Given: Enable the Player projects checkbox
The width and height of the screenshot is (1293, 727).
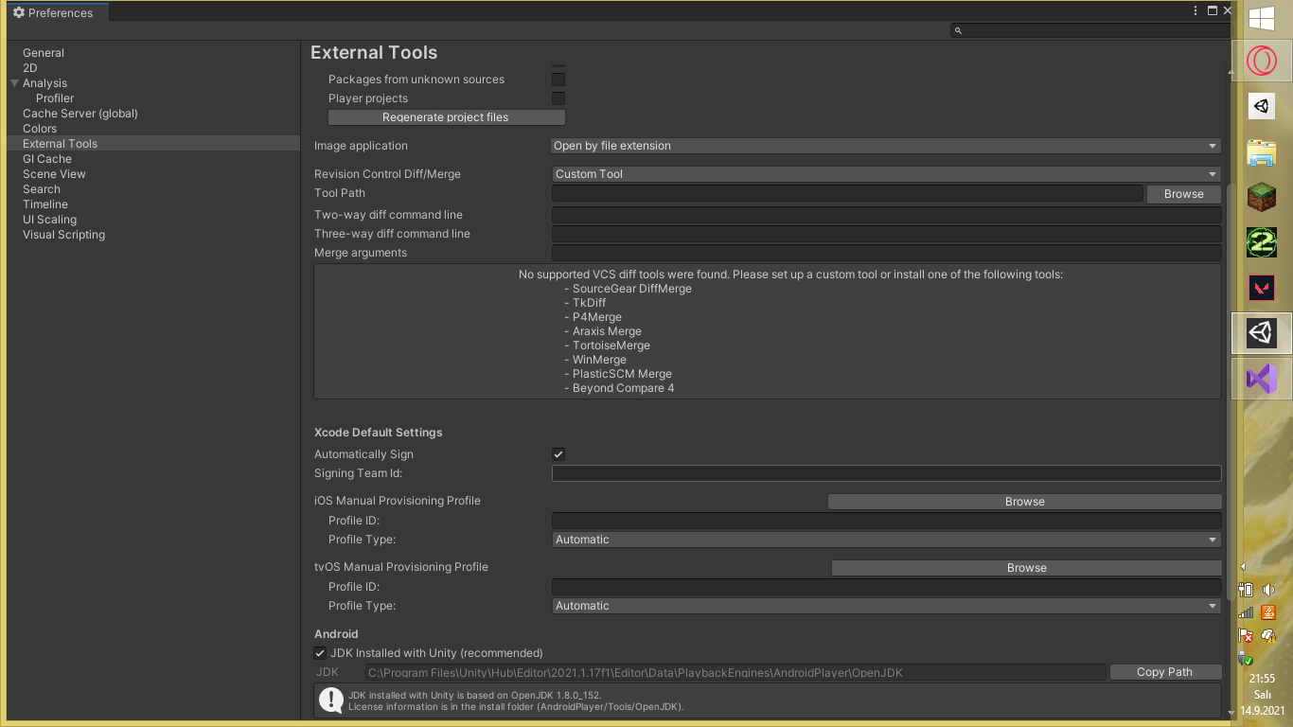Looking at the screenshot, I should pyautogui.click(x=558, y=98).
